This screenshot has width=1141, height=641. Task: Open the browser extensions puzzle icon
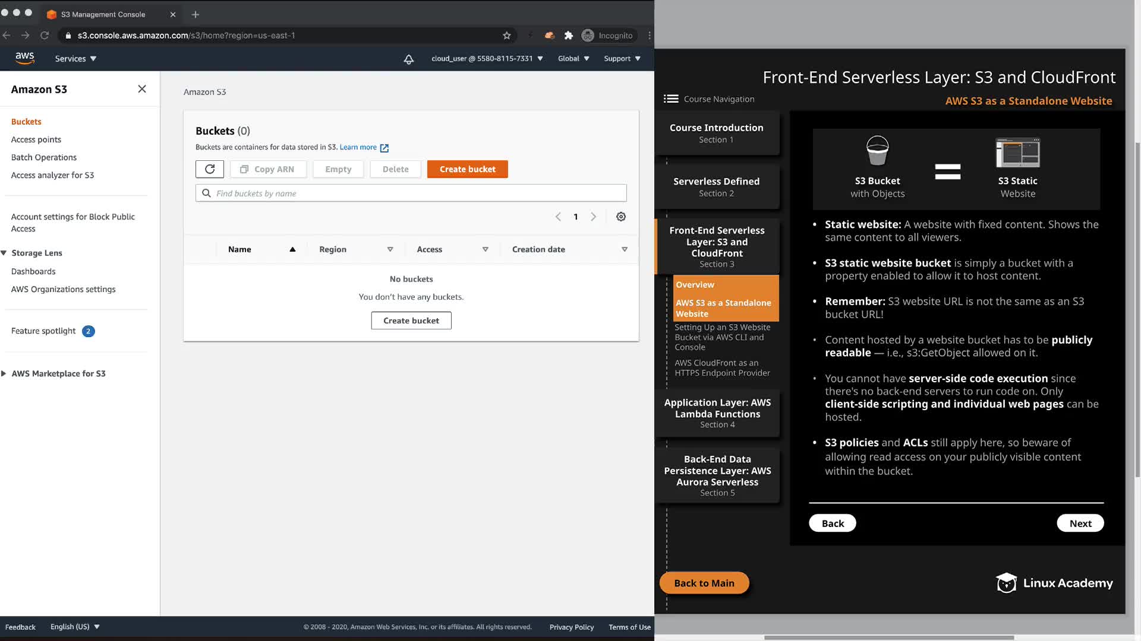click(x=568, y=36)
